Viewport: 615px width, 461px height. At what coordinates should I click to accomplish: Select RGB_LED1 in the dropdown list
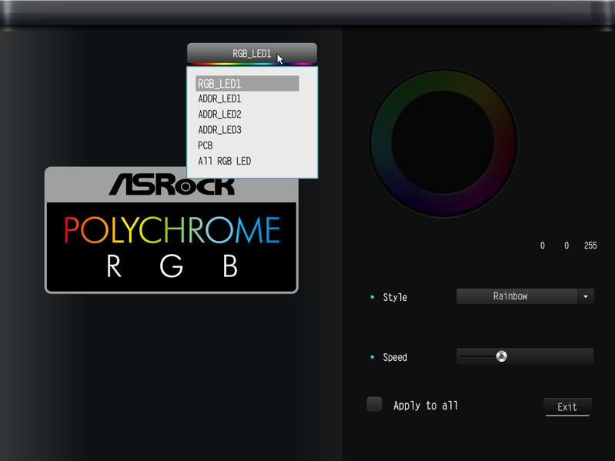coord(247,83)
